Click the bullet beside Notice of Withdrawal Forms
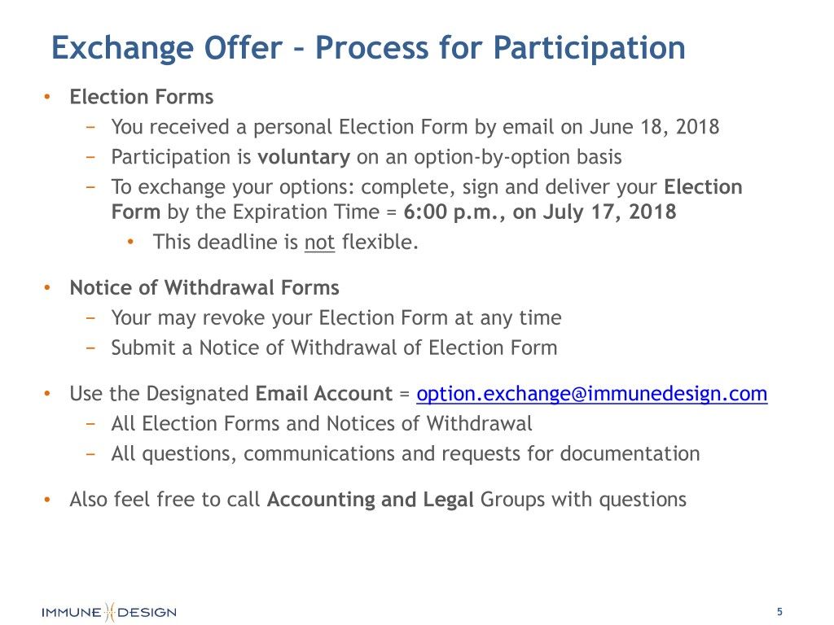 point(50,288)
